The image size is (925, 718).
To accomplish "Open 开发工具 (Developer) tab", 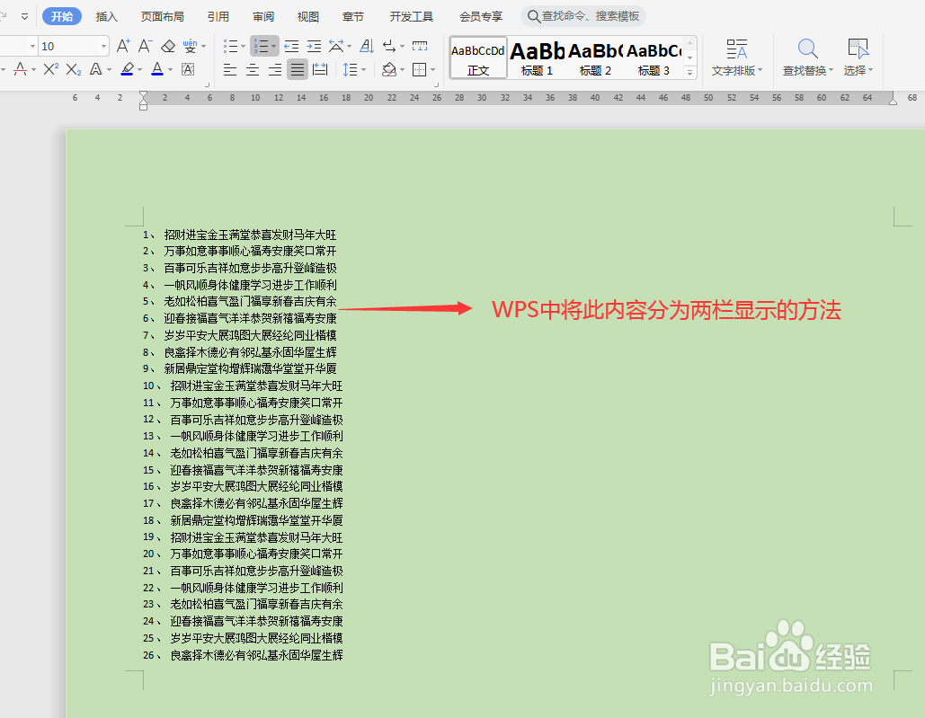I will (411, 16).
